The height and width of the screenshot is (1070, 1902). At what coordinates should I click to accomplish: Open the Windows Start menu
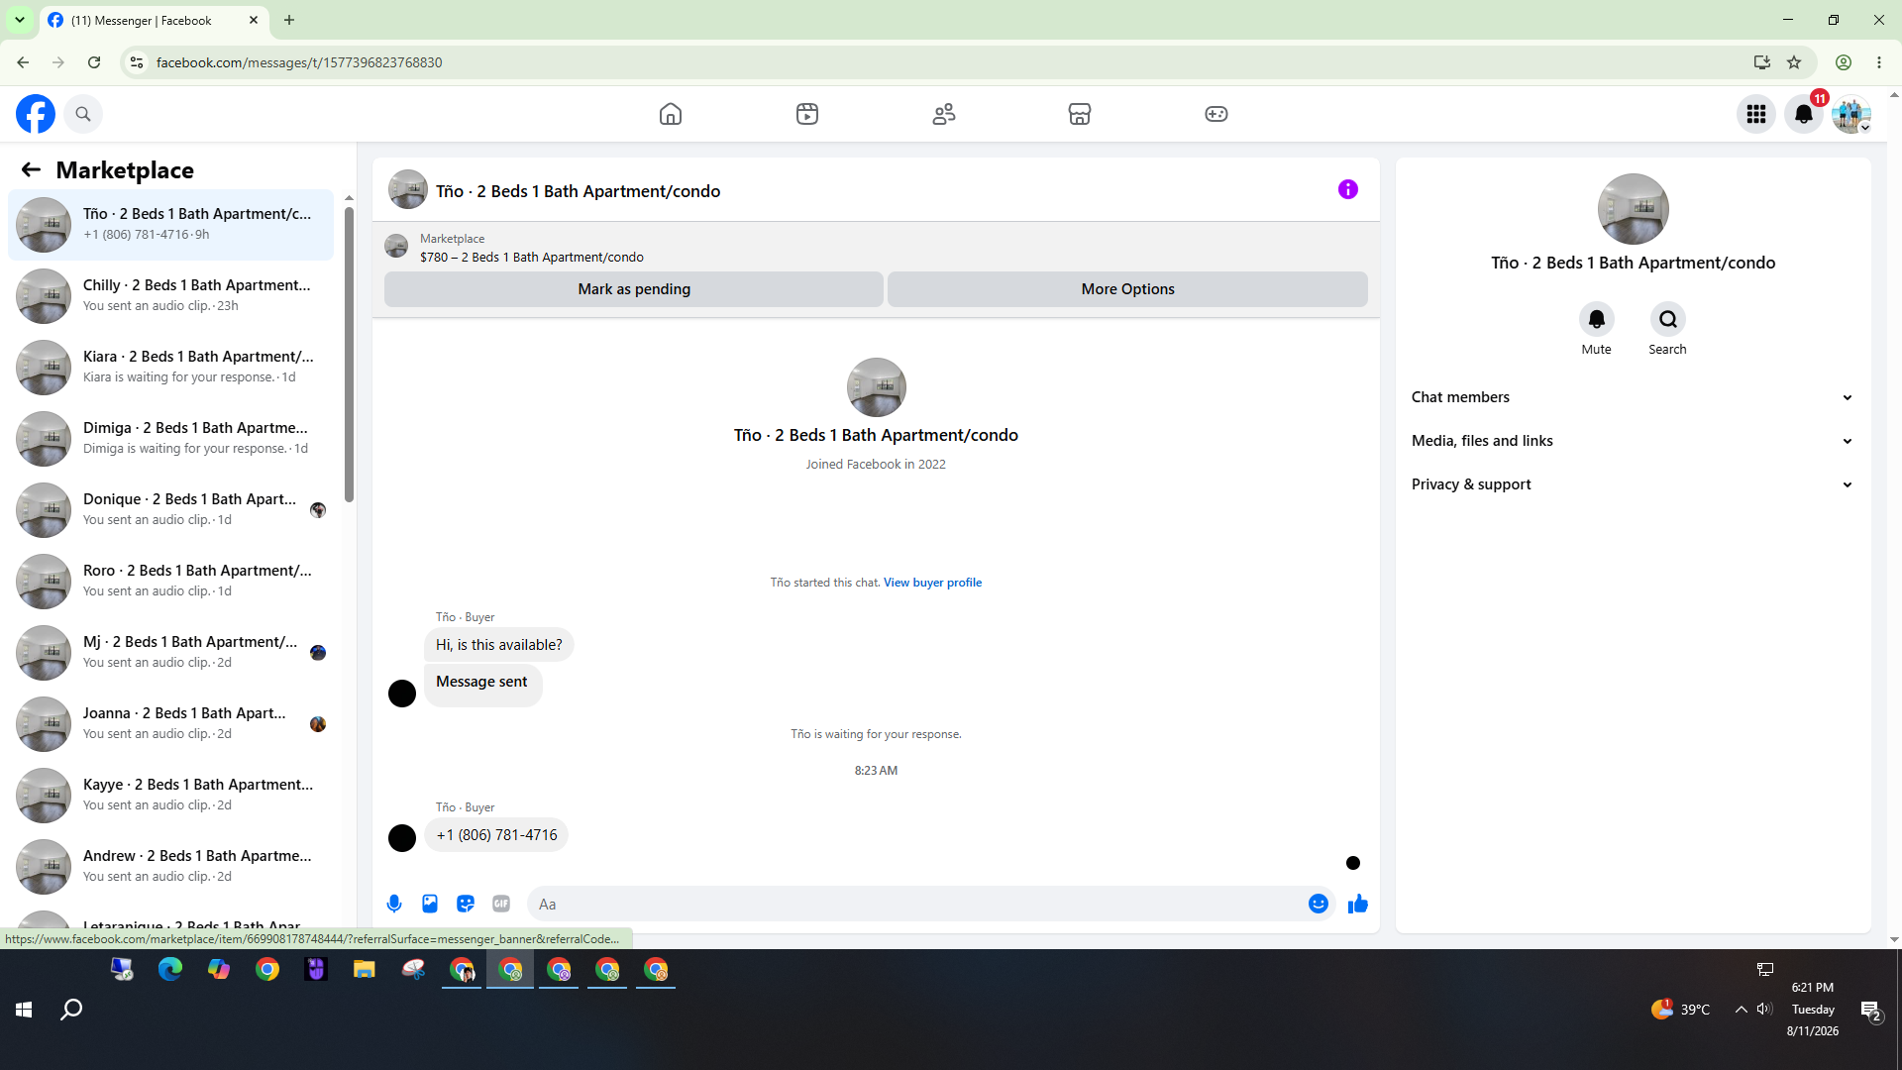coord(24,1010)
